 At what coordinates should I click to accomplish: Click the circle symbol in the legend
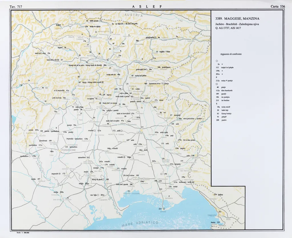point(217,61)
